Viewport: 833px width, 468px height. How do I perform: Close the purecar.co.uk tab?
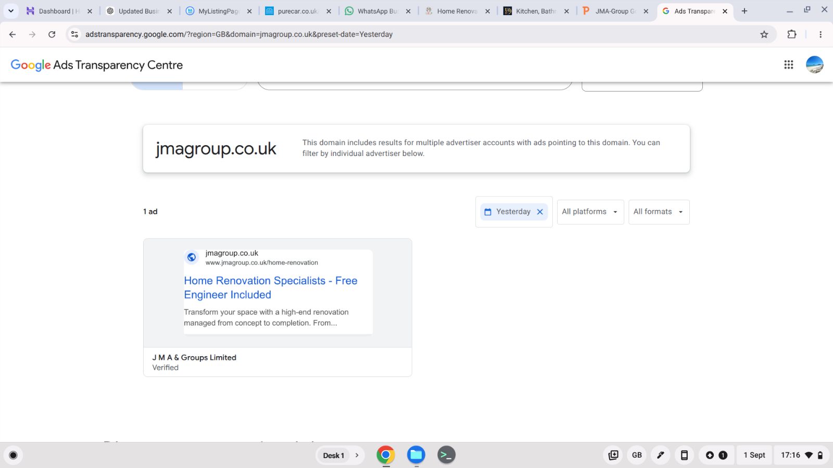[329, 11]
